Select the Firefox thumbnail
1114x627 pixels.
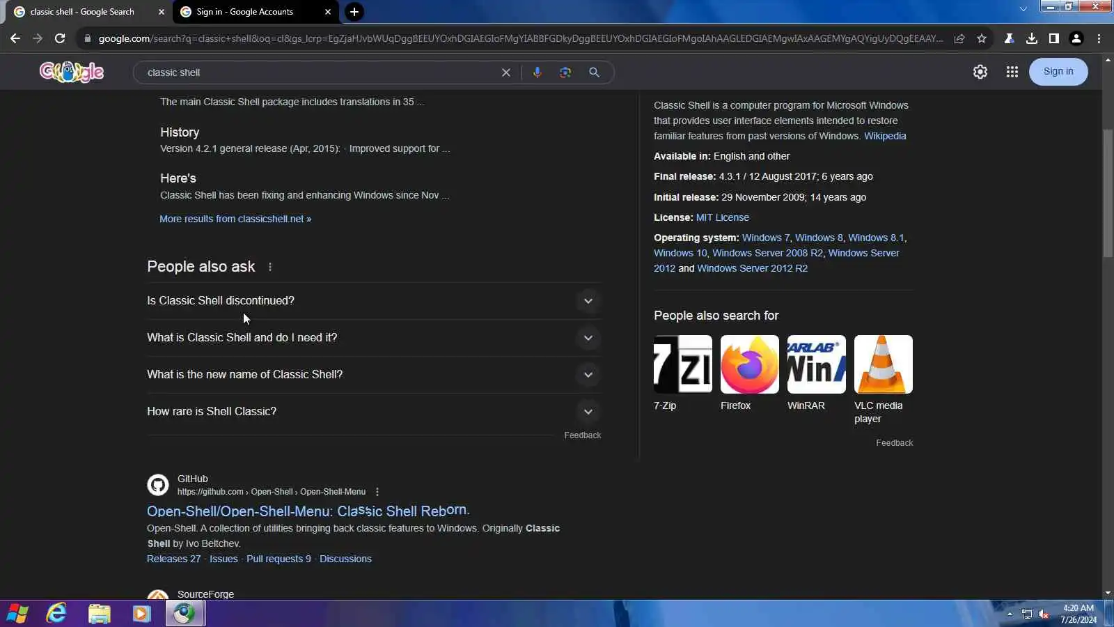click(750, 364)
